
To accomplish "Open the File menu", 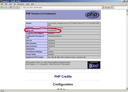I will (x=2, y=4).
